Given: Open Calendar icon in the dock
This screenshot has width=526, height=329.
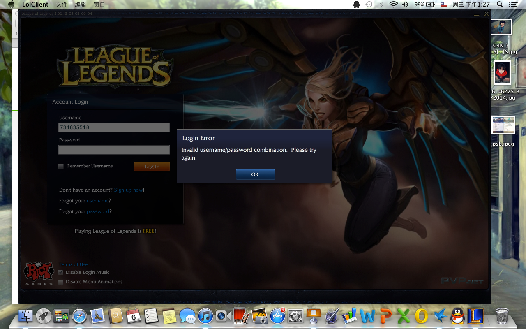Looking at the screenshot, I should [x=134, y=316].
